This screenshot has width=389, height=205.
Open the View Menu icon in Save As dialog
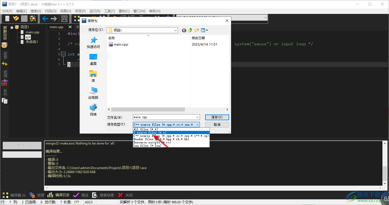tap(204, 30)
